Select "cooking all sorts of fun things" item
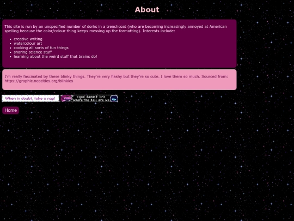 click(41, 47)
